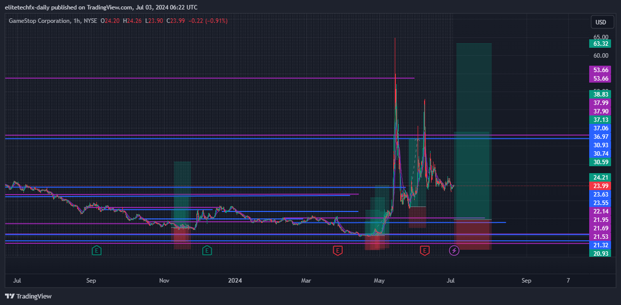
Task: Click the 7 label on time axis
Action: (x=568, y=280)
